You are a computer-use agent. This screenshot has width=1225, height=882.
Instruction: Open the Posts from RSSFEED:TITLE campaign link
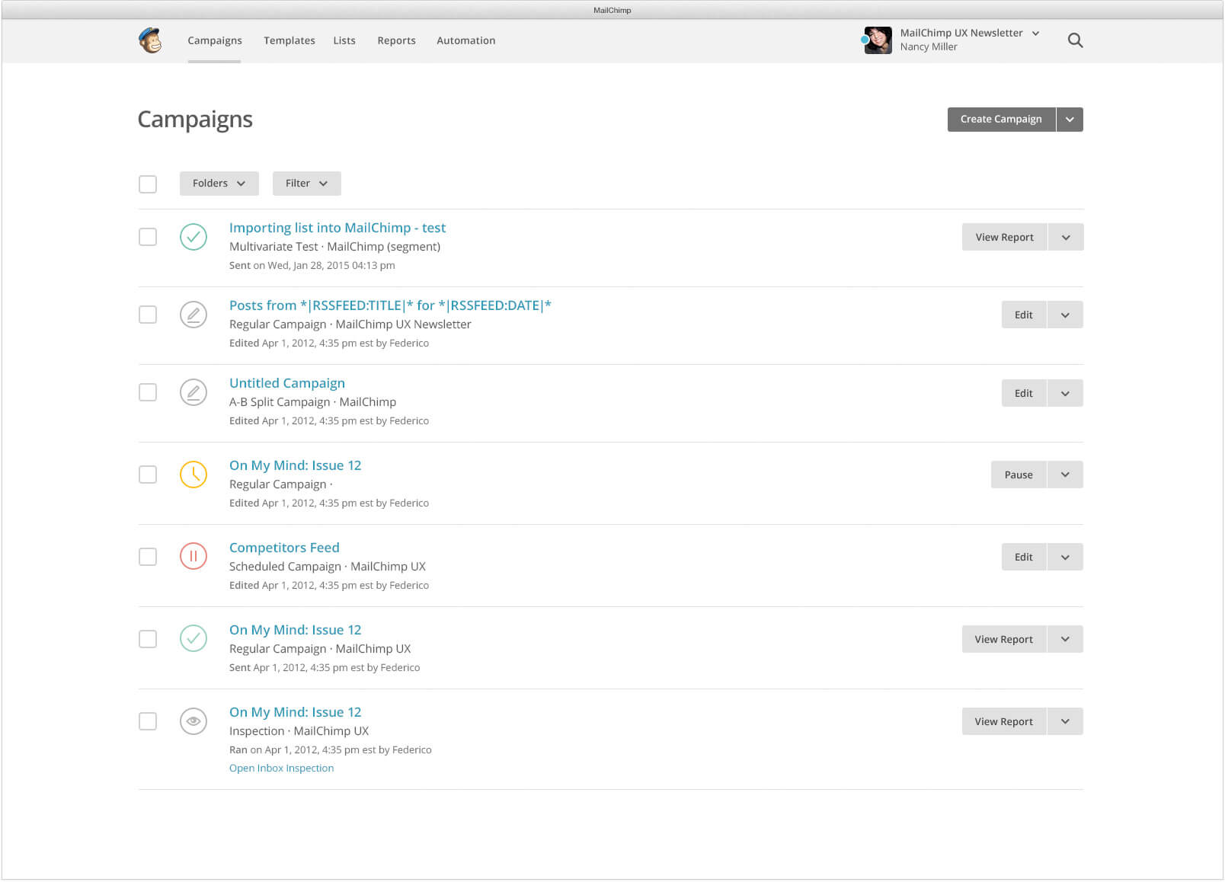[390, 305]
